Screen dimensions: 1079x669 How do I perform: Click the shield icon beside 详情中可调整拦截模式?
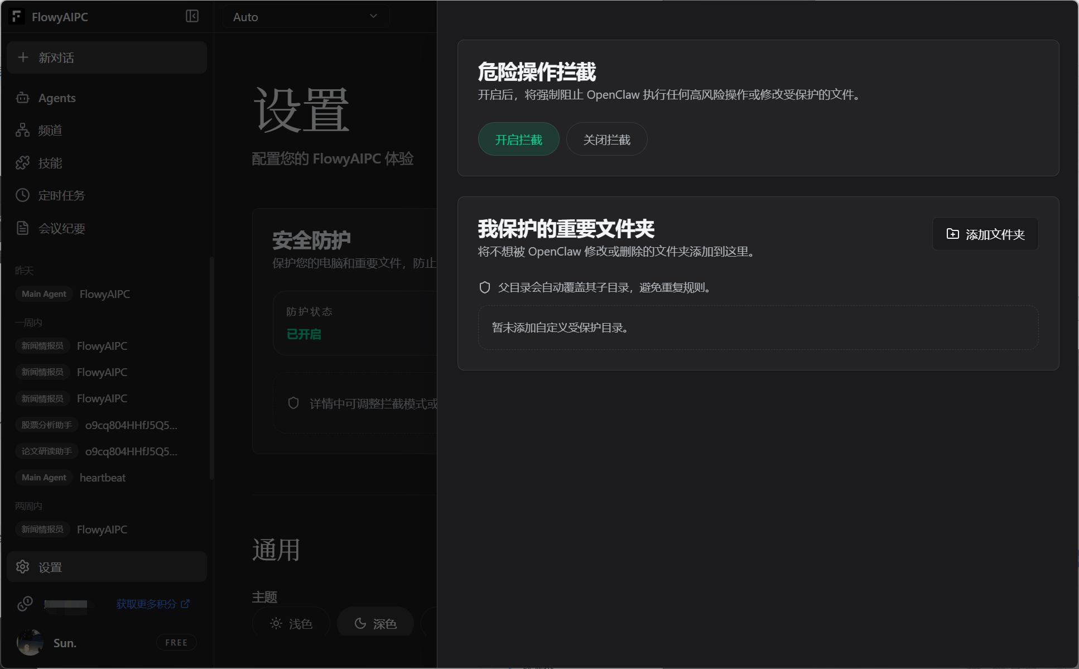[x=293, y=403]
